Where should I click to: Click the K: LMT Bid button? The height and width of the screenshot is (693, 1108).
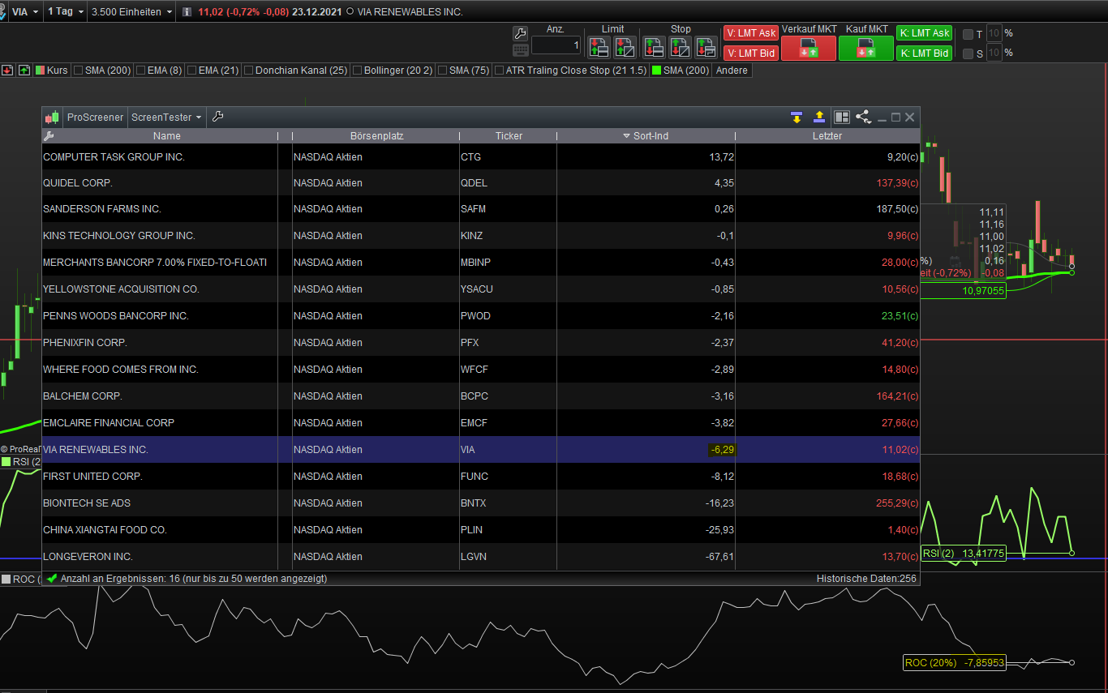[x=924, y=53]
